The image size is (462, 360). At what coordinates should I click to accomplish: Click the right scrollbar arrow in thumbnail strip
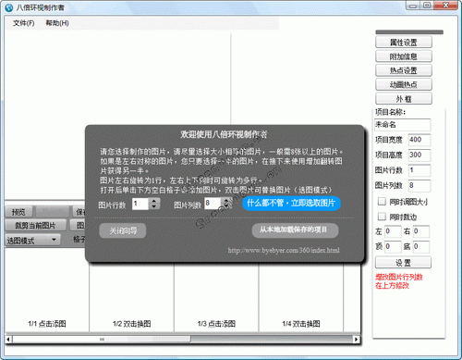(357, 340)
